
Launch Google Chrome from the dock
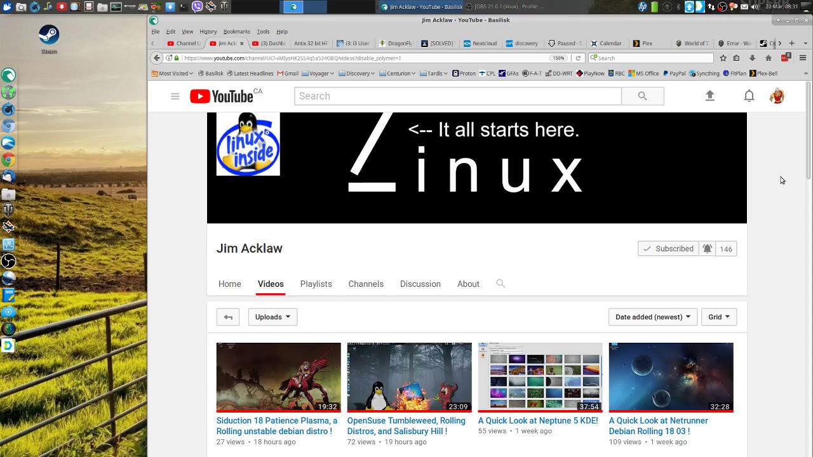8,160
